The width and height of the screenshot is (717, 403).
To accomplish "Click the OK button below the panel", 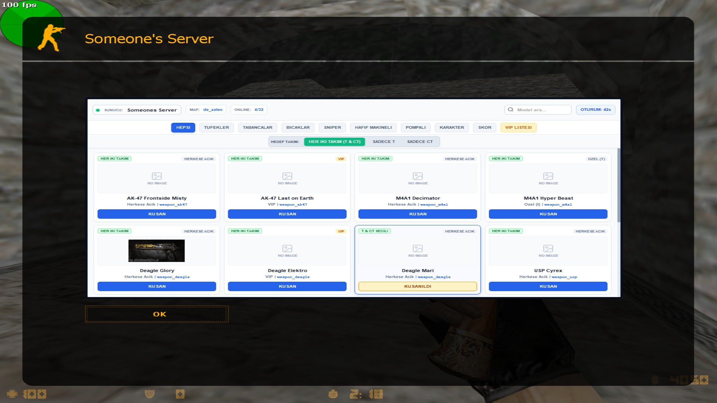I will tap(157, 314).
